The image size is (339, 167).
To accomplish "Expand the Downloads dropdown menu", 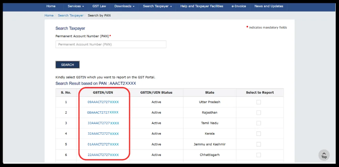I will 124,6.
